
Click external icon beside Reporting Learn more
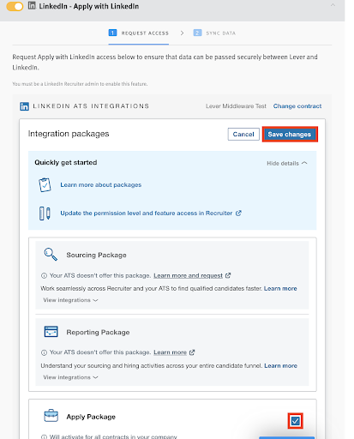point(192,352)
